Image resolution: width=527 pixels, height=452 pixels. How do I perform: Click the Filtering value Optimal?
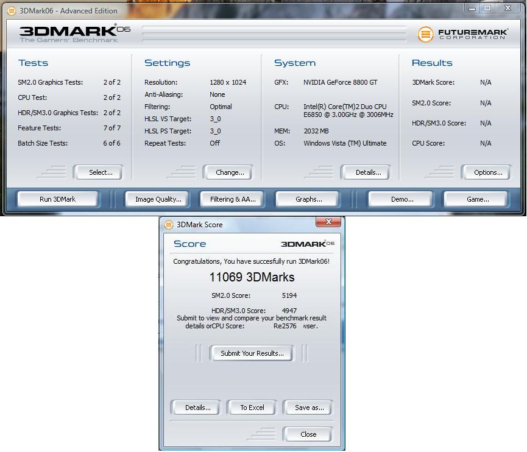pos(221,107)
